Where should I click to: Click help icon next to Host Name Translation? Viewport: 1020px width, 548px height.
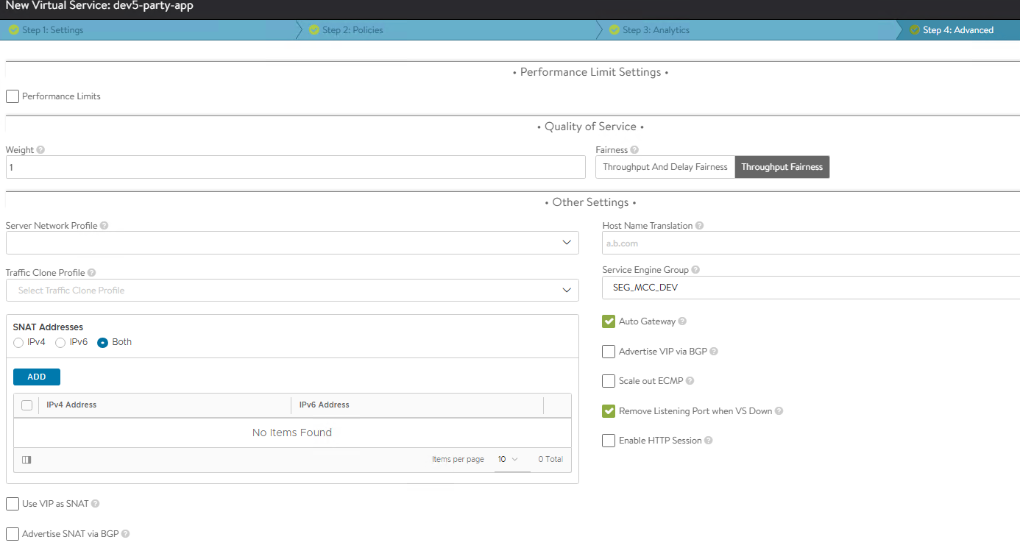click(699, 226)
